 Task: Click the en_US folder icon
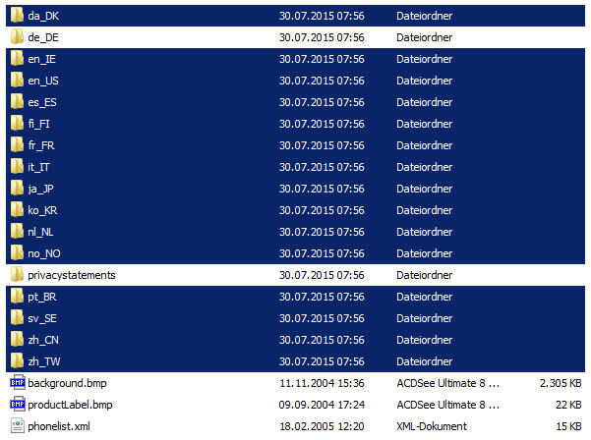[17, 81]
